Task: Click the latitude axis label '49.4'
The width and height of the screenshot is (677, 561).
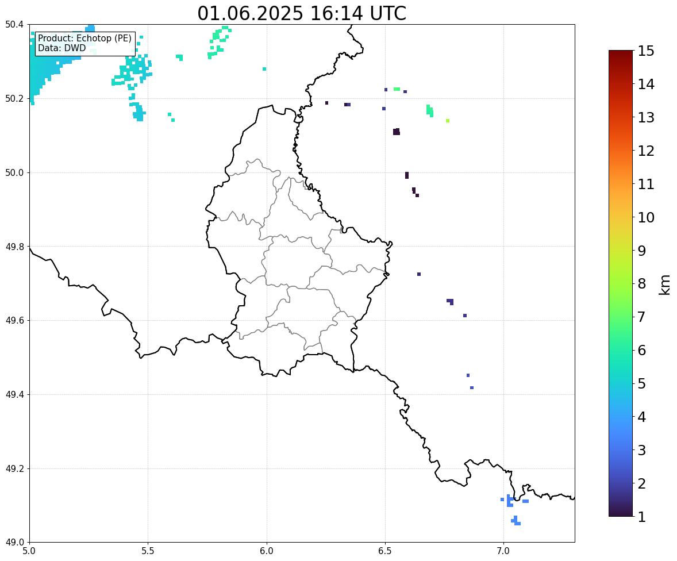Action: 14,395
